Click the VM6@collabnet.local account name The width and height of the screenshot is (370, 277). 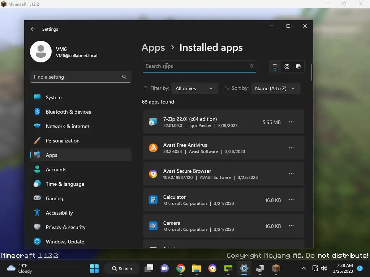77,56
